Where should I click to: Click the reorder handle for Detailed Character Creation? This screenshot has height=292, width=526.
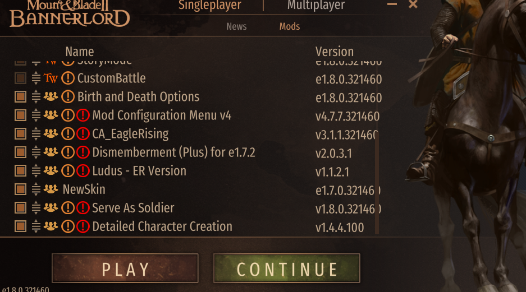coord(36,226)
